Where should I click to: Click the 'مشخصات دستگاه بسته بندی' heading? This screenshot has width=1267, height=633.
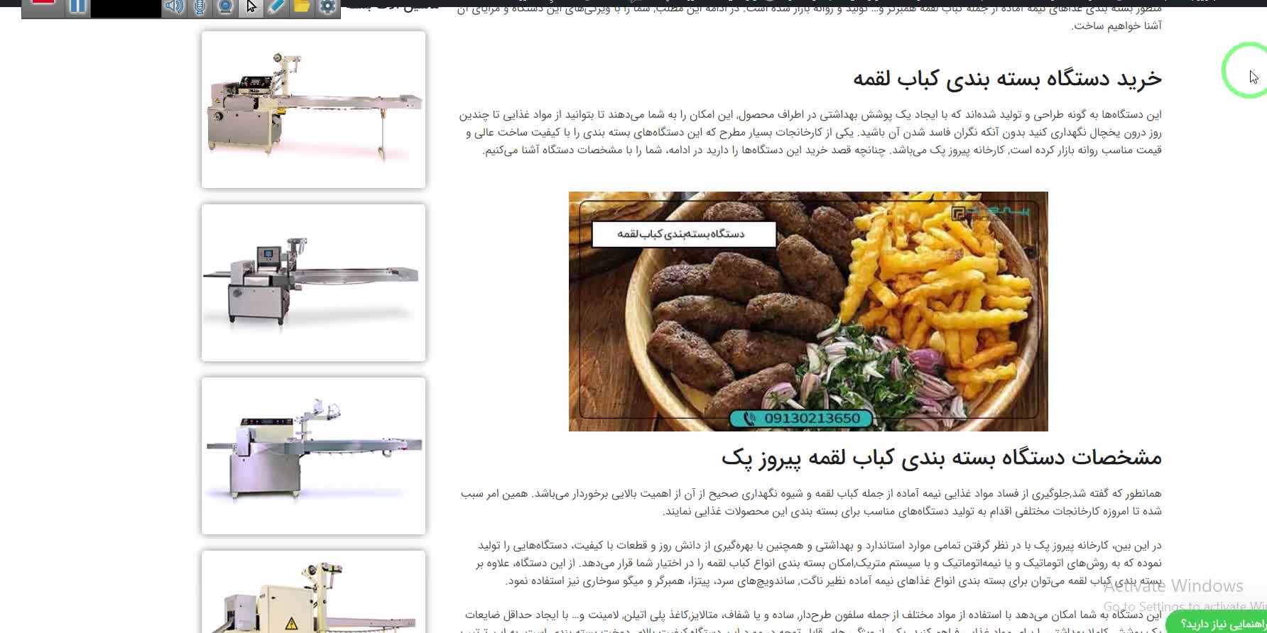(x=941, y=458)
